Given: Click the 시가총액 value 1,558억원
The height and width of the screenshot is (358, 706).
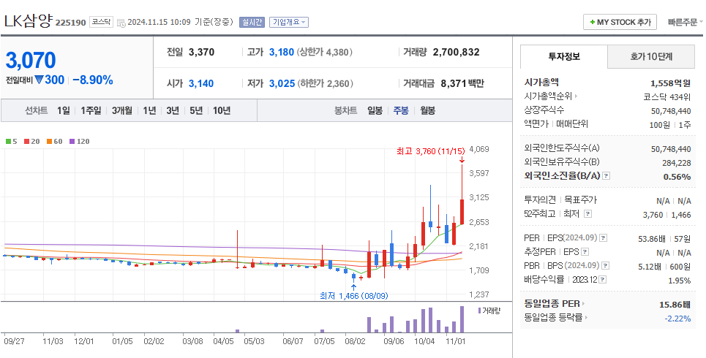Looking at the screenshot, I should pyautogui.click(x=670, y=83).
